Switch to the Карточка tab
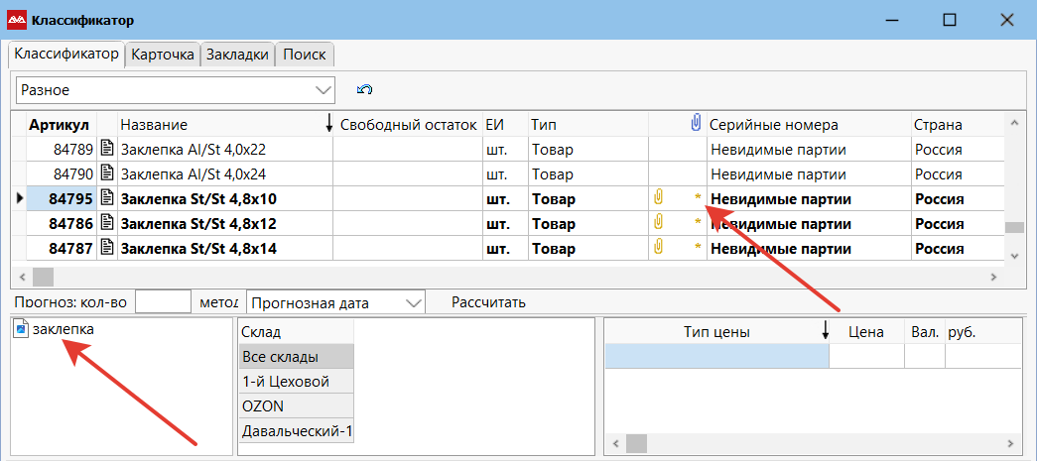The image size is (1037, 461). click(163, 55)
